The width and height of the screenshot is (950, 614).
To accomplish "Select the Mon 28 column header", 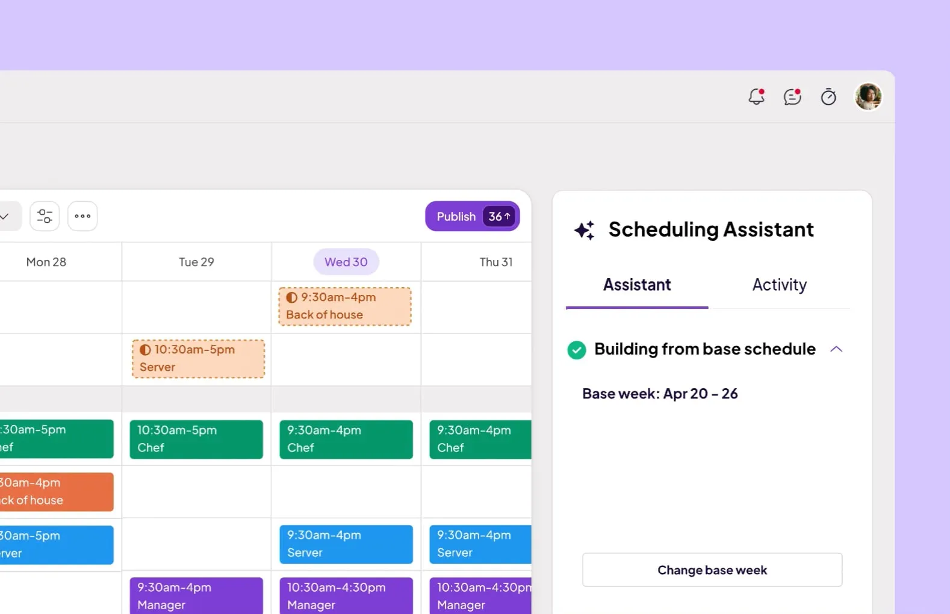I will coord(46,262).
